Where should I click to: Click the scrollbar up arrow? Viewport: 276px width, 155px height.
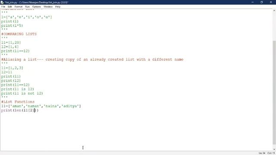[x=274, y=11]
